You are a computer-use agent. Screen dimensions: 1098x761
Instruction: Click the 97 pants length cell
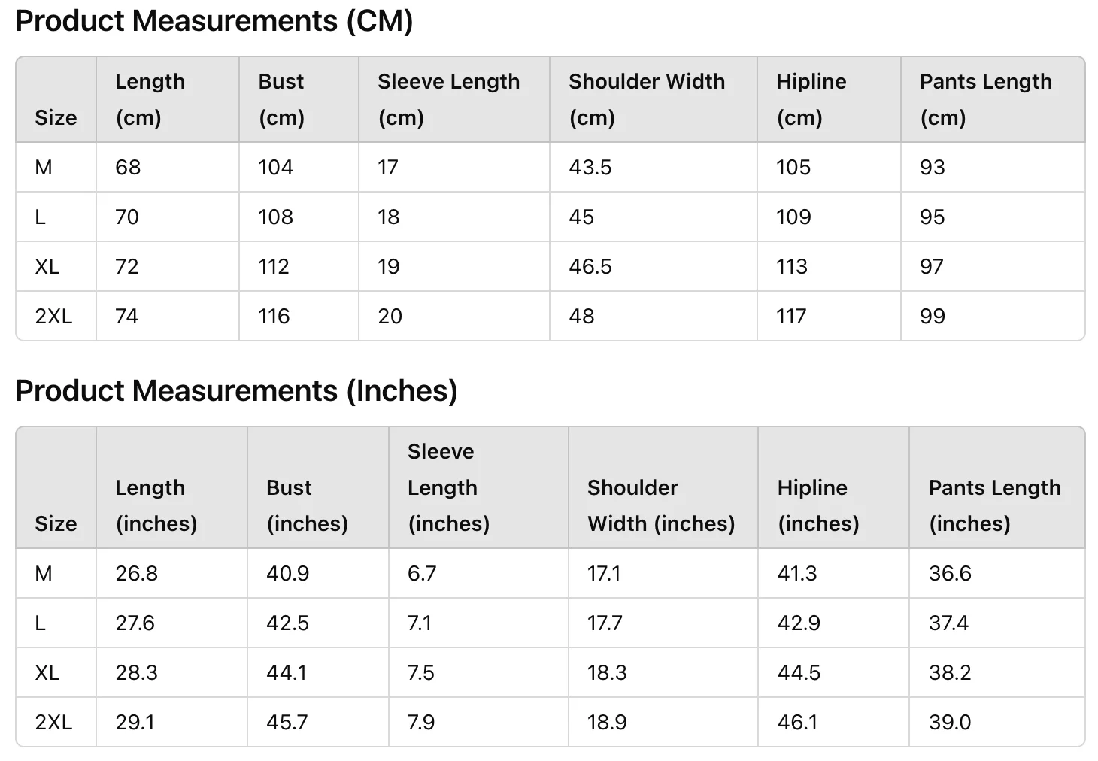[x=993, y=266]
